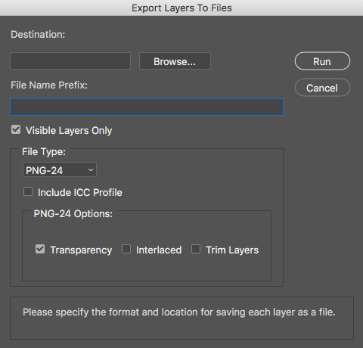Click the File Type: group heading

coord(44,152)
